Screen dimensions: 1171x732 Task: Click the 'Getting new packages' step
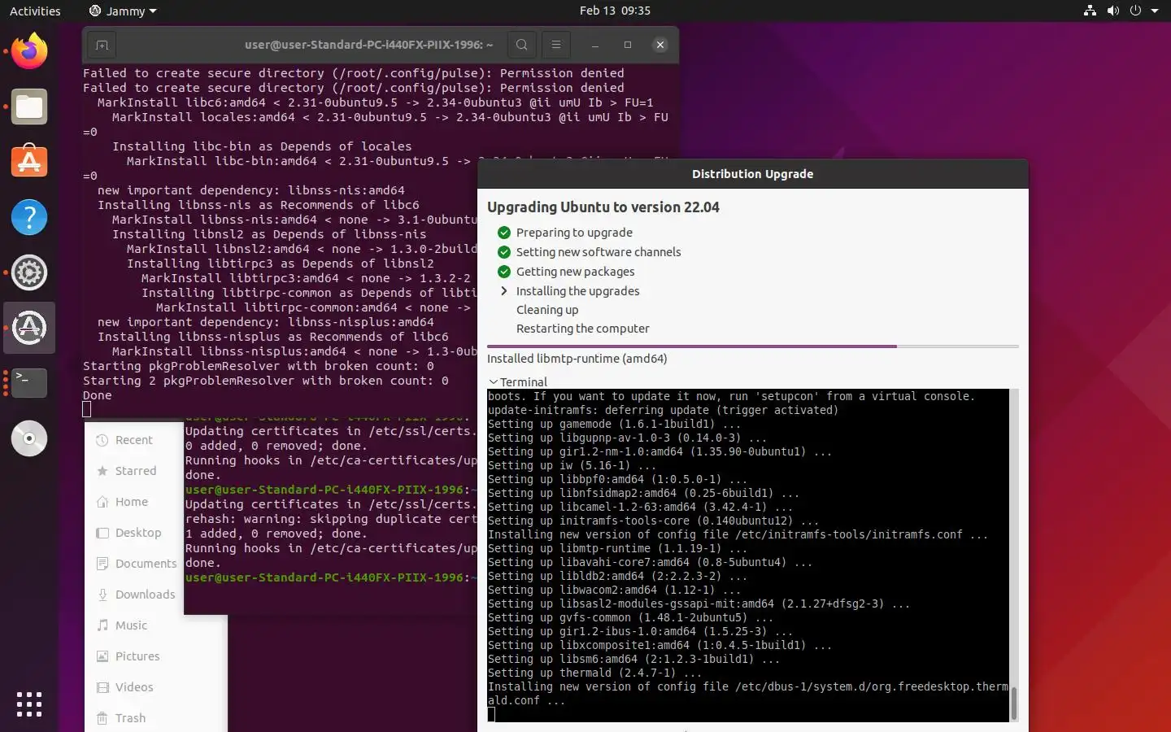576,272
